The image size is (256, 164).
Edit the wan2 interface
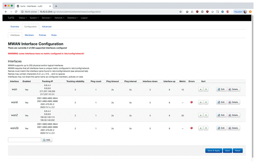221,115
